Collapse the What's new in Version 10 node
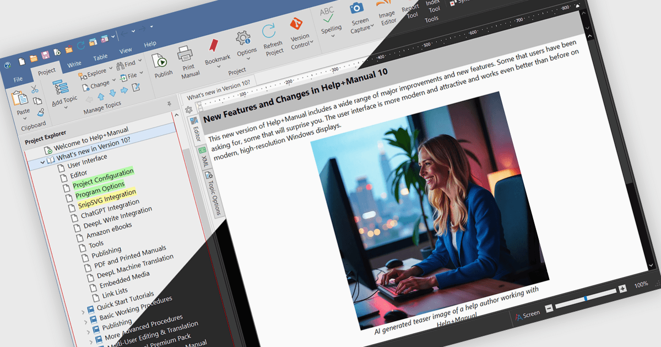 pos(42,162)
